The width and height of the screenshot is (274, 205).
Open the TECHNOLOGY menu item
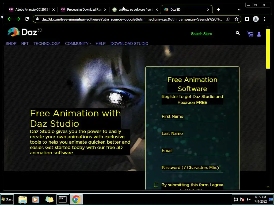coord(47,44)
